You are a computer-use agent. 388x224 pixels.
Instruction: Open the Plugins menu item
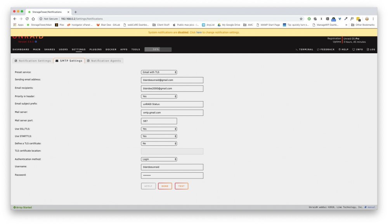coord(95,49)
